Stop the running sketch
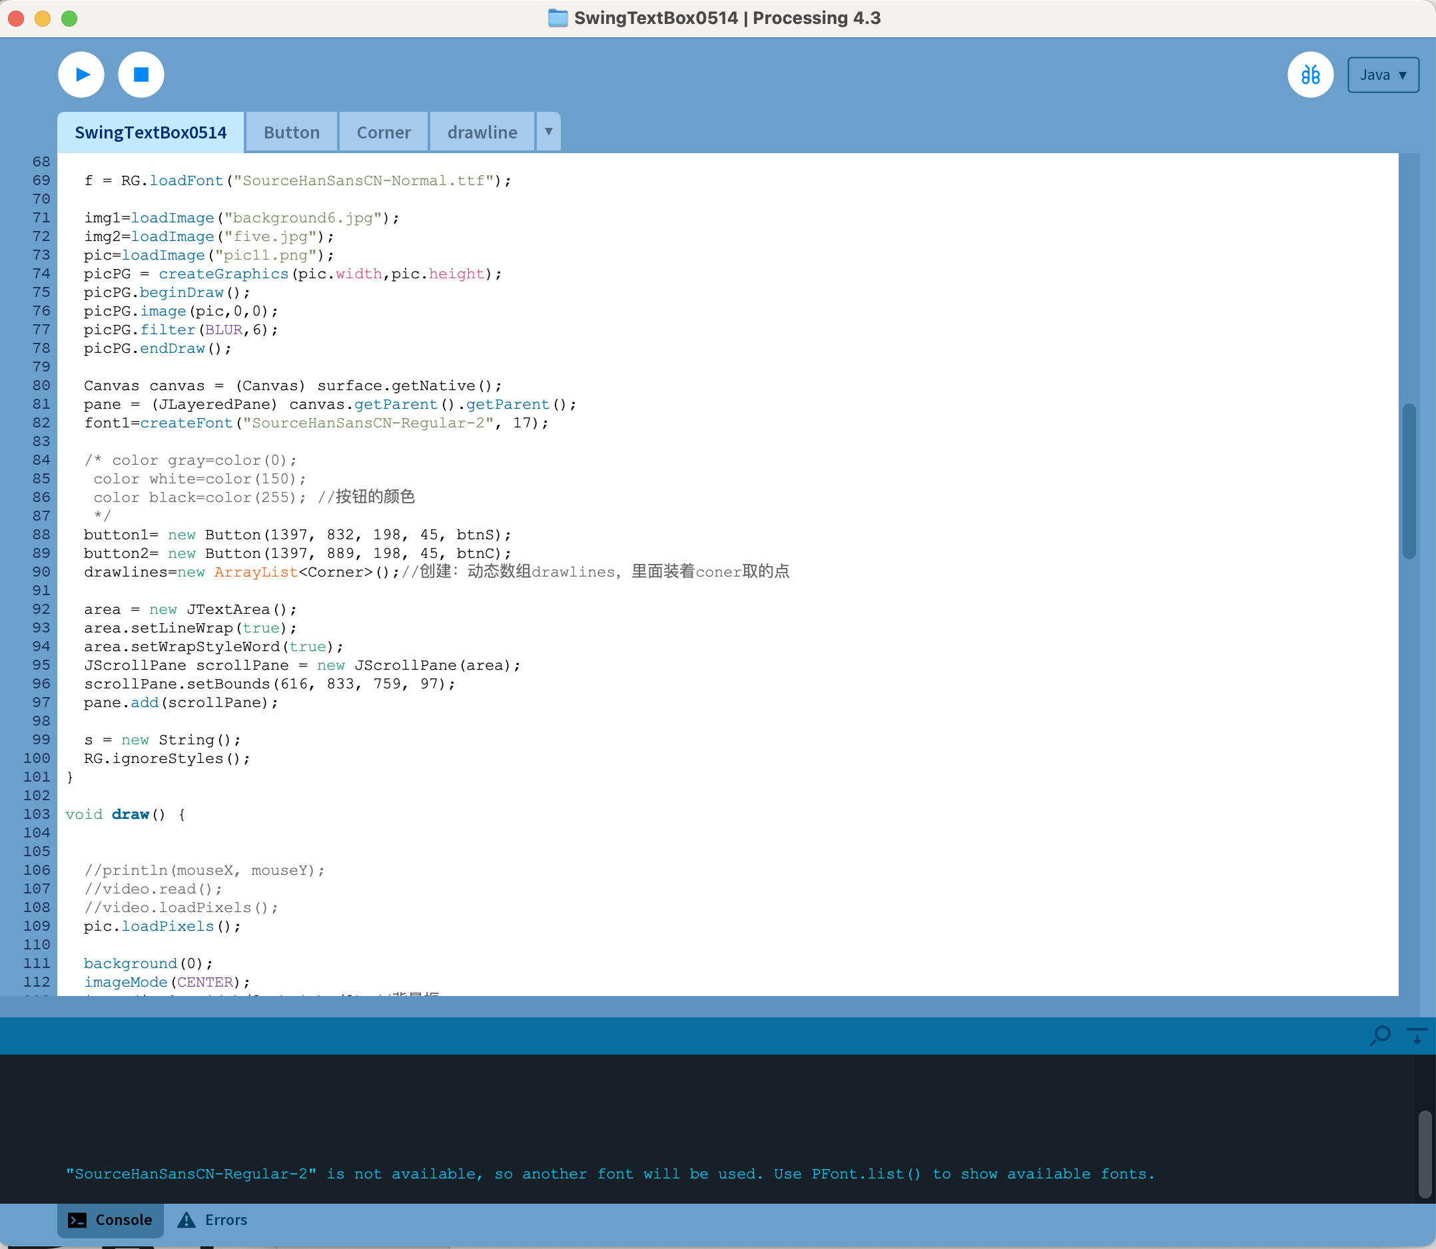This screenshot has width=1436, height=1249. pos(141,75)
